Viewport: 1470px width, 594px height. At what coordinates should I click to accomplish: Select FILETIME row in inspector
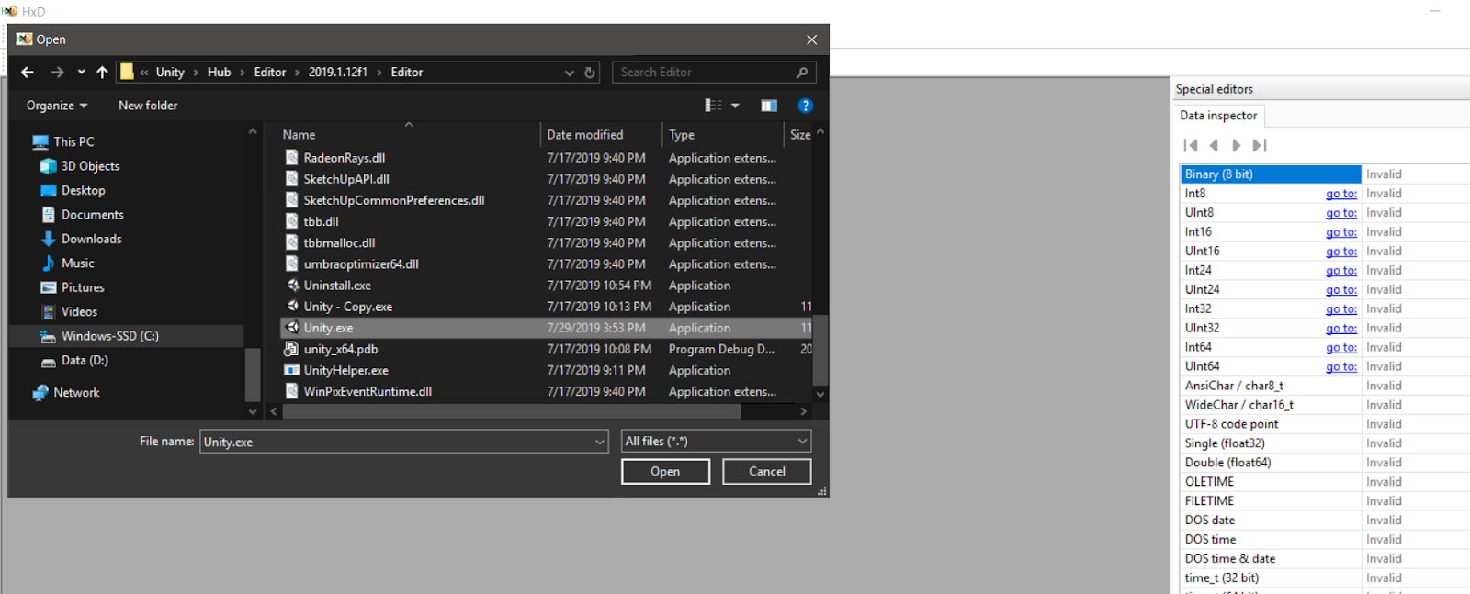(1325, 501)
